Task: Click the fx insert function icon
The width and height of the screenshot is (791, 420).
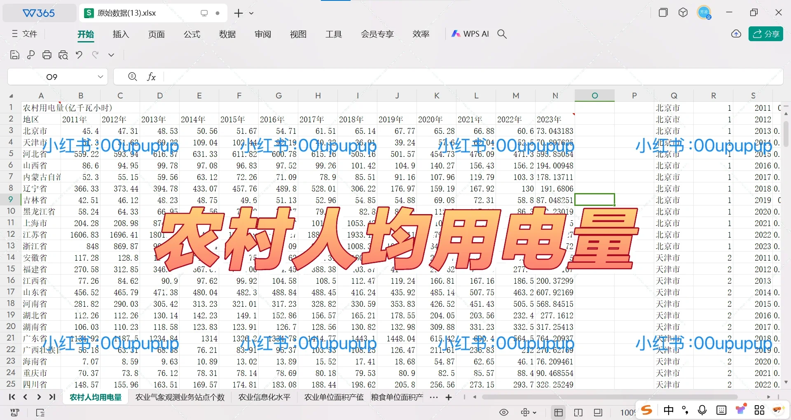Action: pyautogui.click(x=152, y=77)
